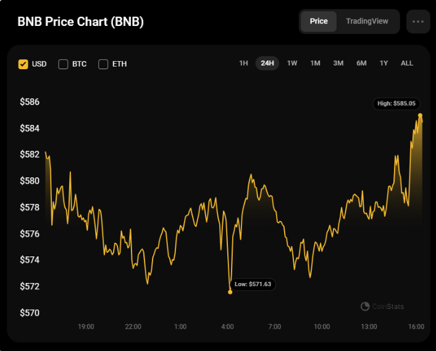The height and width of the screenshot is (351, 436).
Task: Click the Low: $571.63 label
Action: (x=253, y=284)
